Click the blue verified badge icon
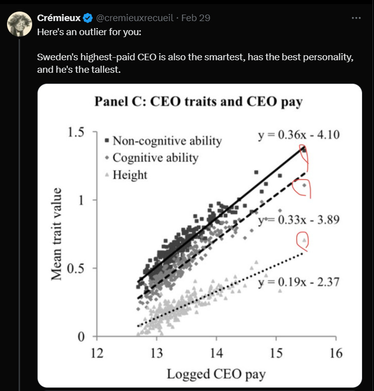 (87, 18)
